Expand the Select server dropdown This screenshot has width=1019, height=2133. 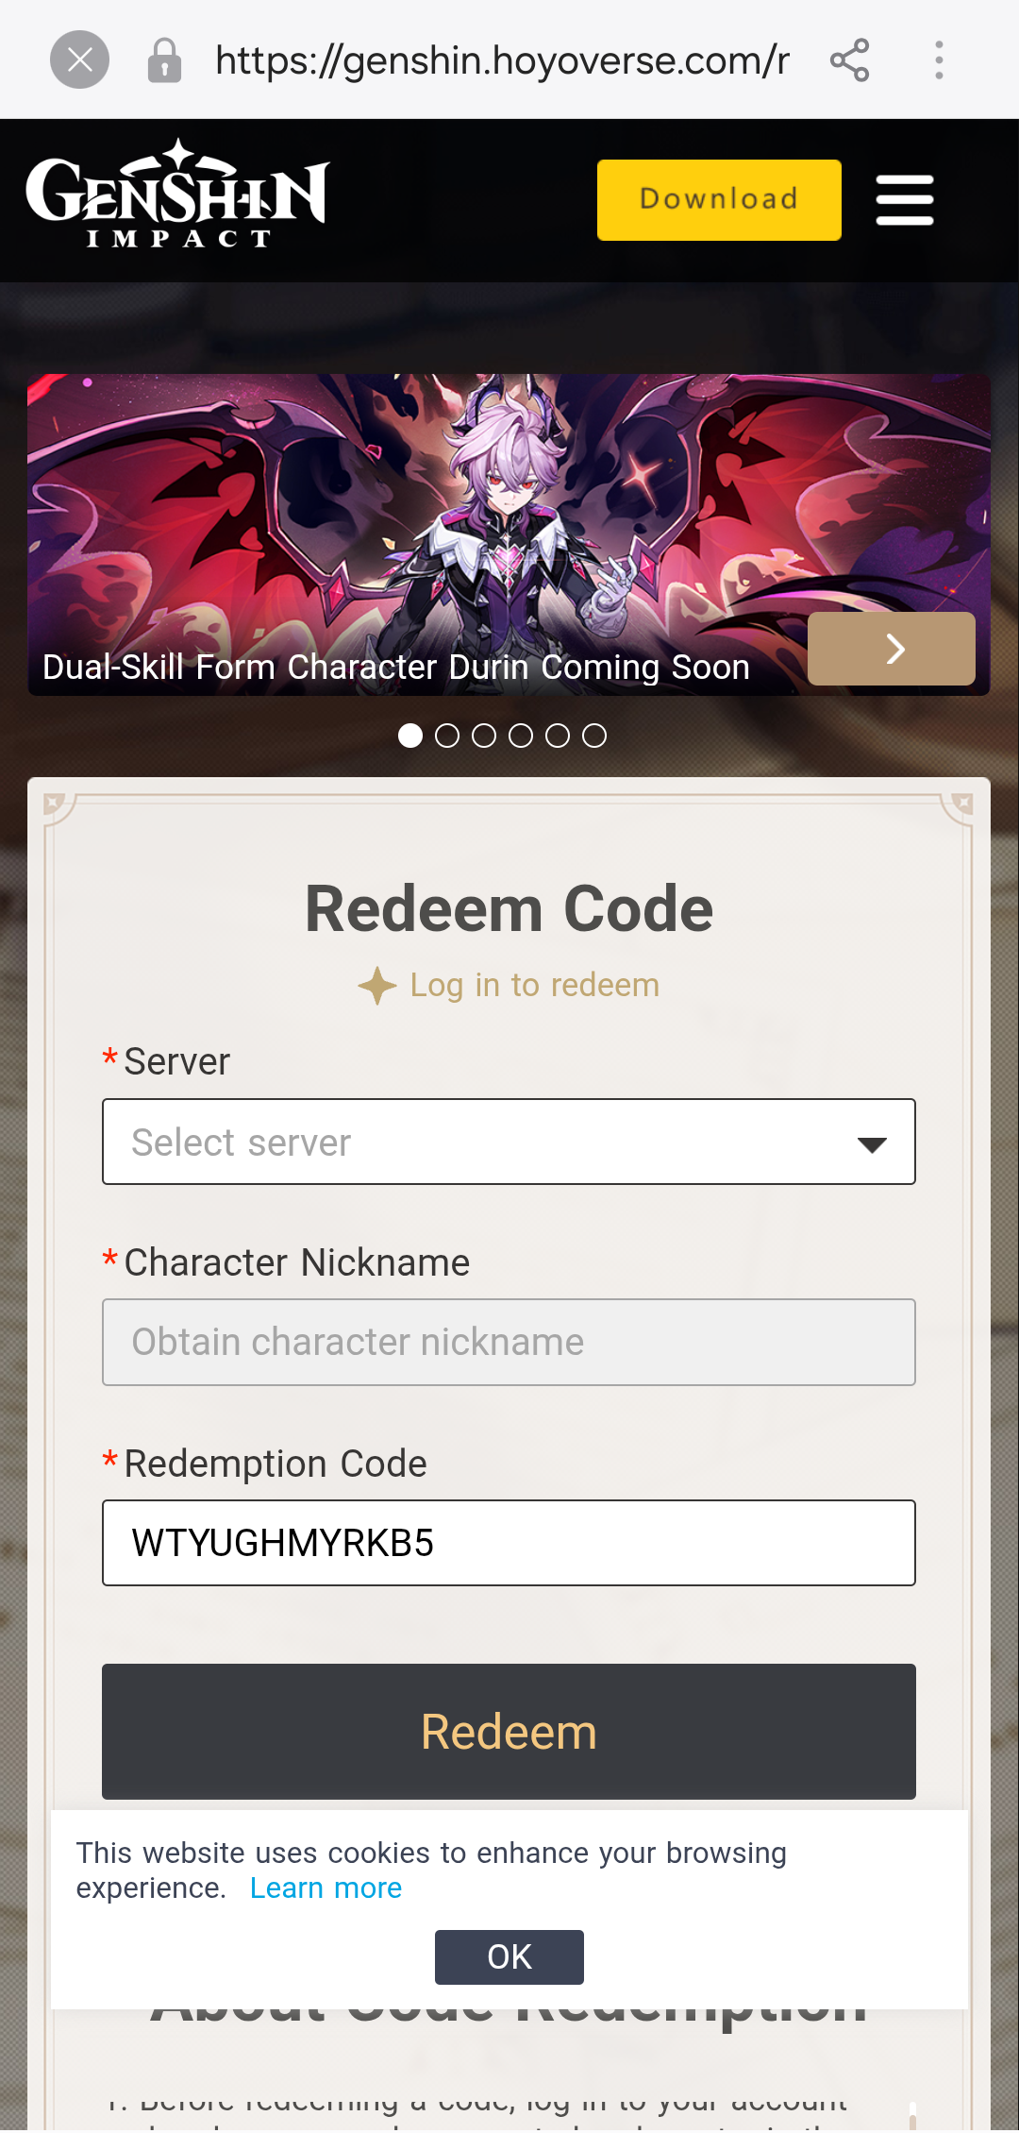coord(509,1142)
